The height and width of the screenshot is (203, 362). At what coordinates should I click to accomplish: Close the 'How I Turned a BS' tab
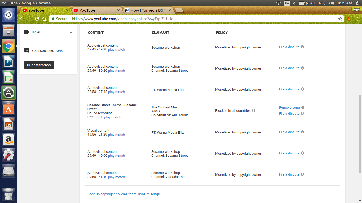170,10
